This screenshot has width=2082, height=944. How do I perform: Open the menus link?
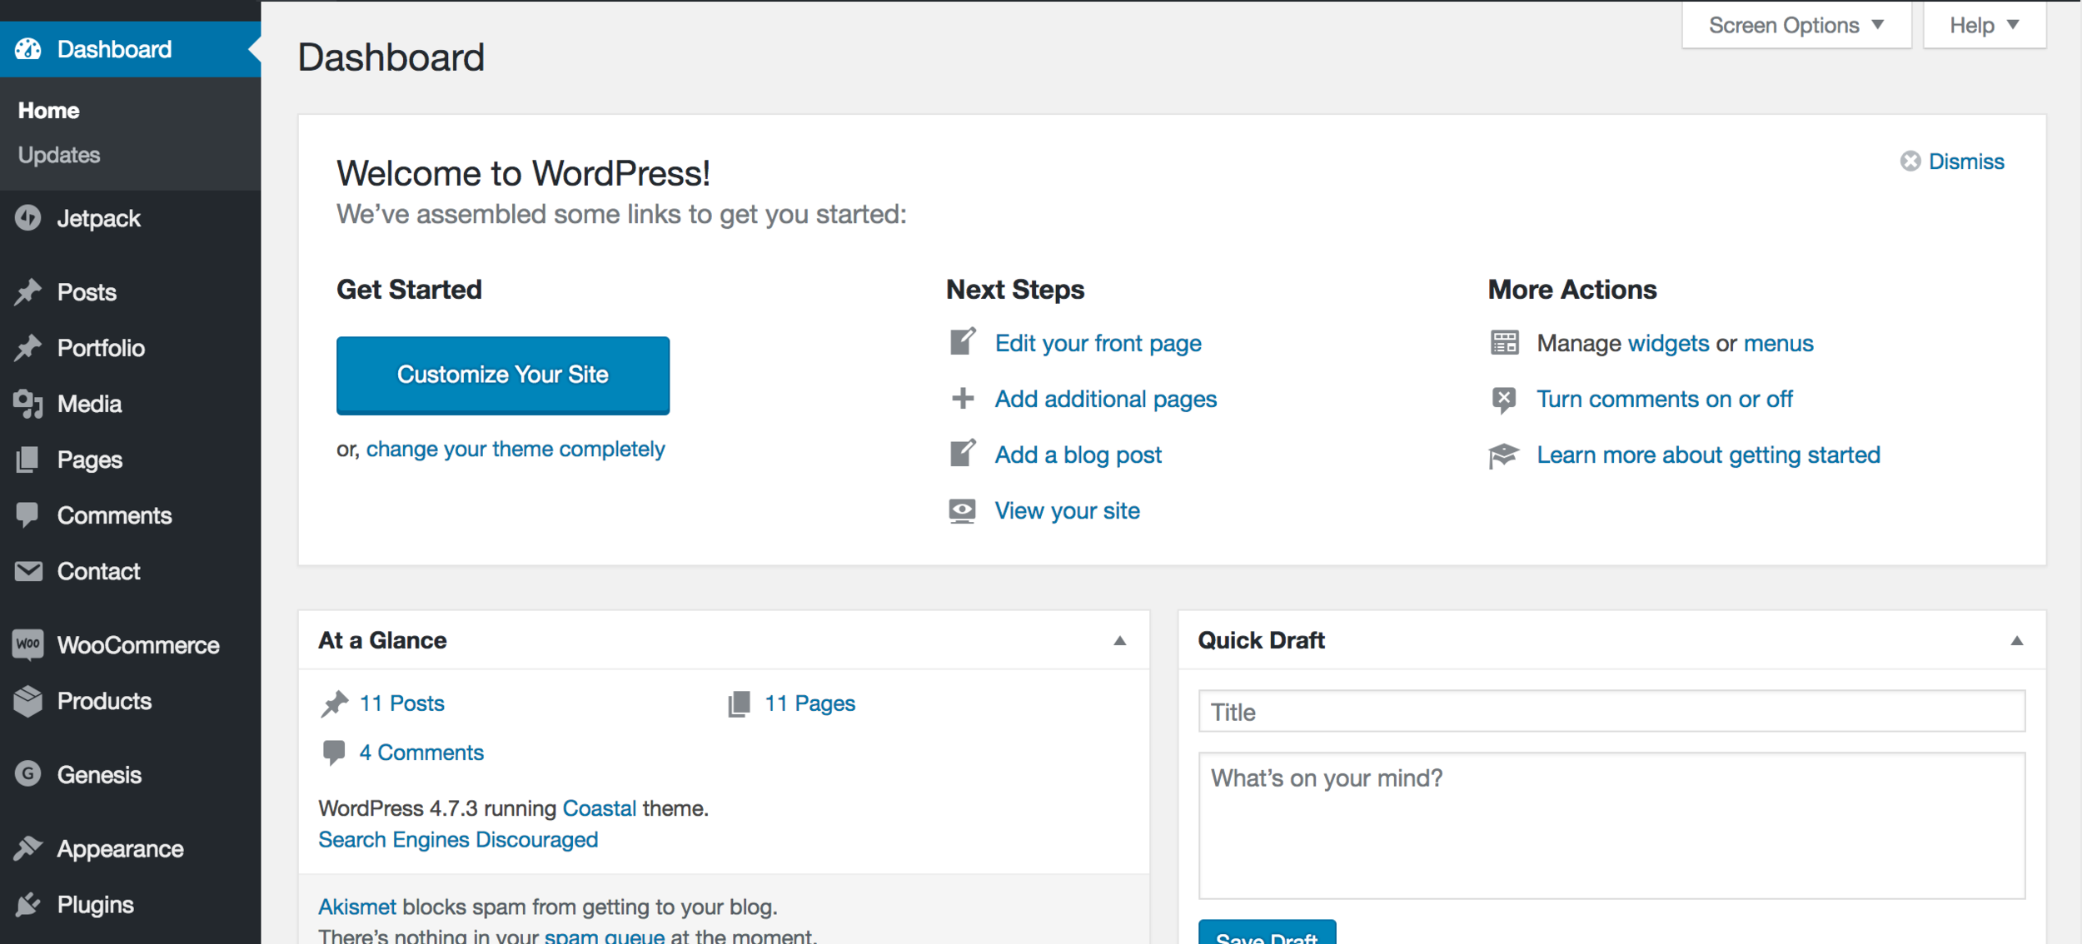pyautogui.click(x=1778, y=343)
